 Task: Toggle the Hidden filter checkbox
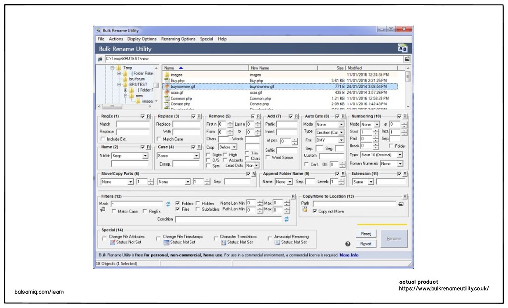point(198,203)
